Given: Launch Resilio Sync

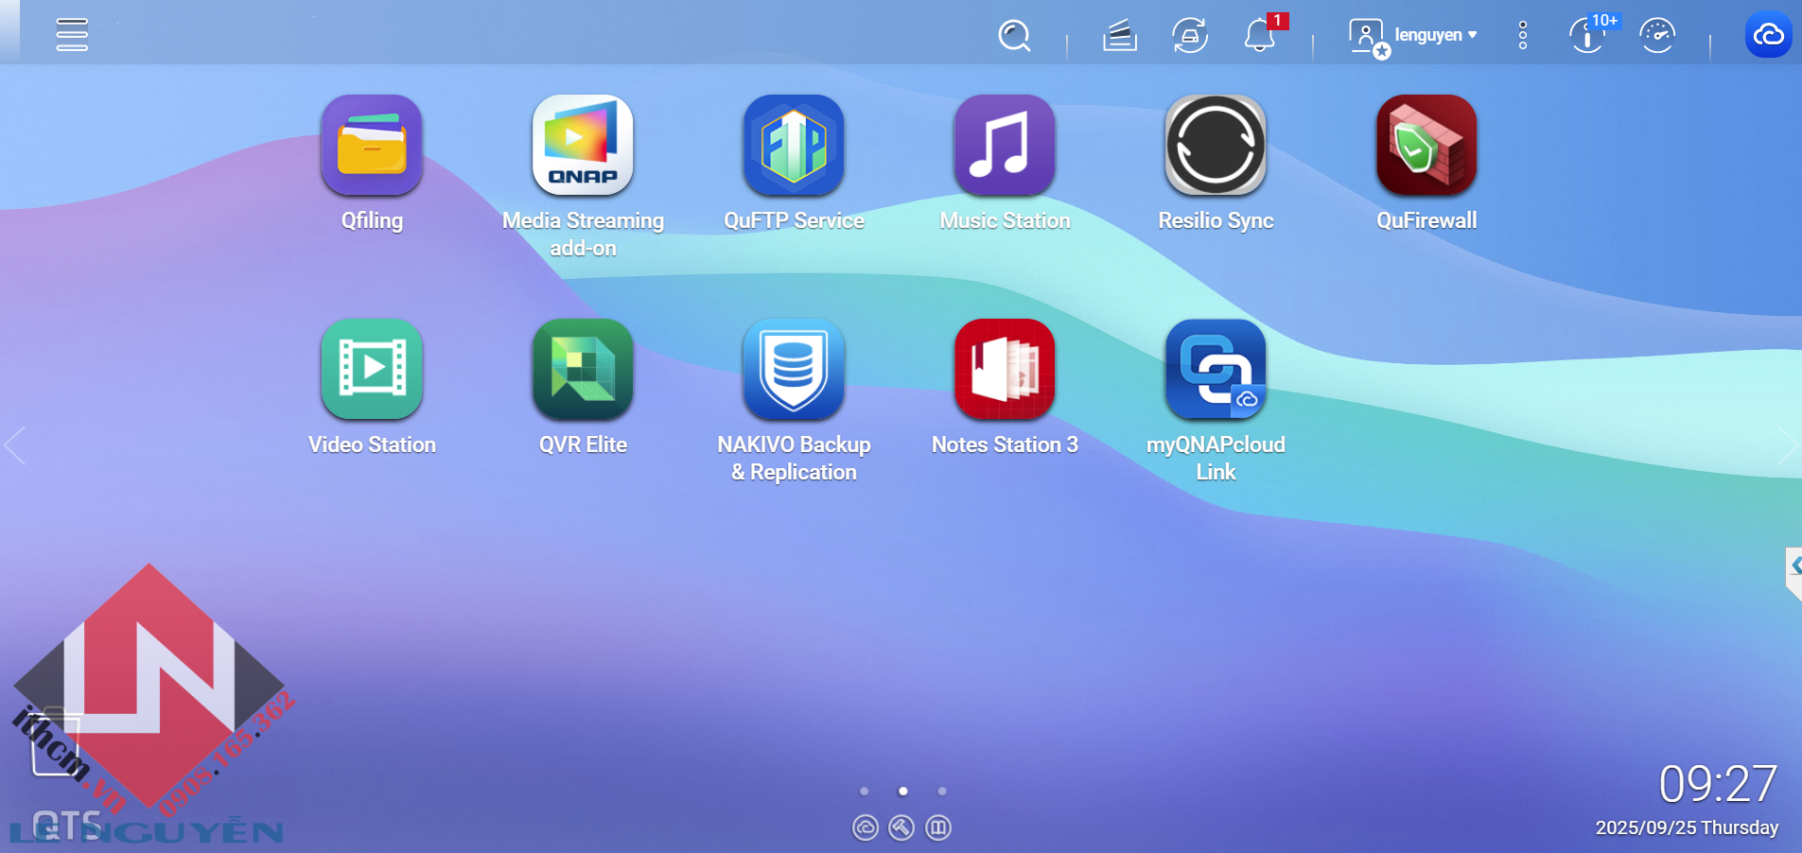Looking at the screenshot, I should pyautogui.click(x=1216, y=146).
